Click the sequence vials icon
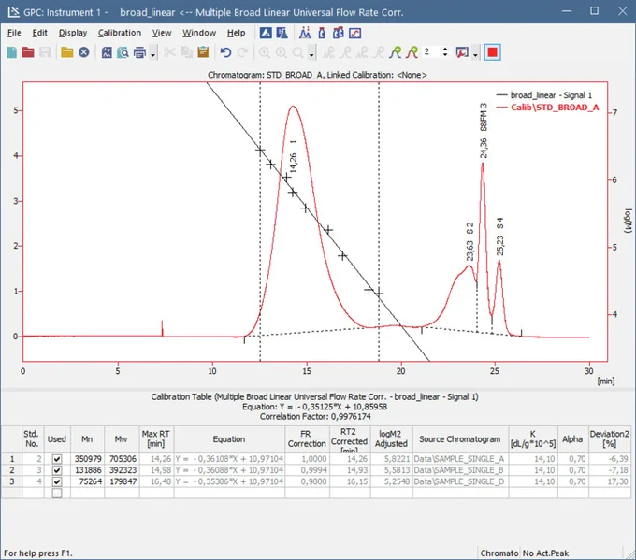Viewport: 636px width, 560px height. click(x=338, y=33)
